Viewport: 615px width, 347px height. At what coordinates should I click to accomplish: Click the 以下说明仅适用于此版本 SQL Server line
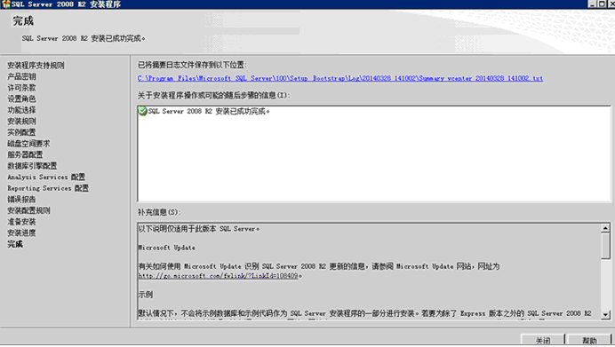coord(199,229)
